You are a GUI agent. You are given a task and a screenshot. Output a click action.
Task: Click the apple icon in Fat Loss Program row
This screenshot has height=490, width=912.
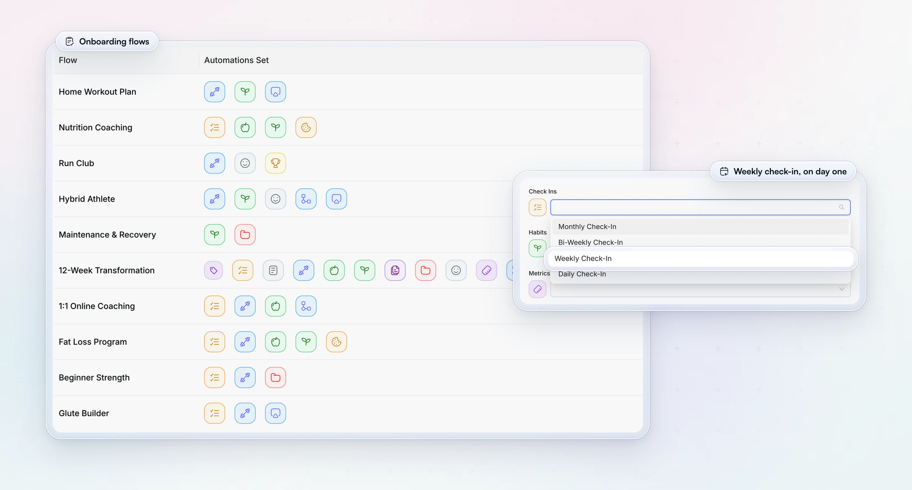tap(275, 341)
